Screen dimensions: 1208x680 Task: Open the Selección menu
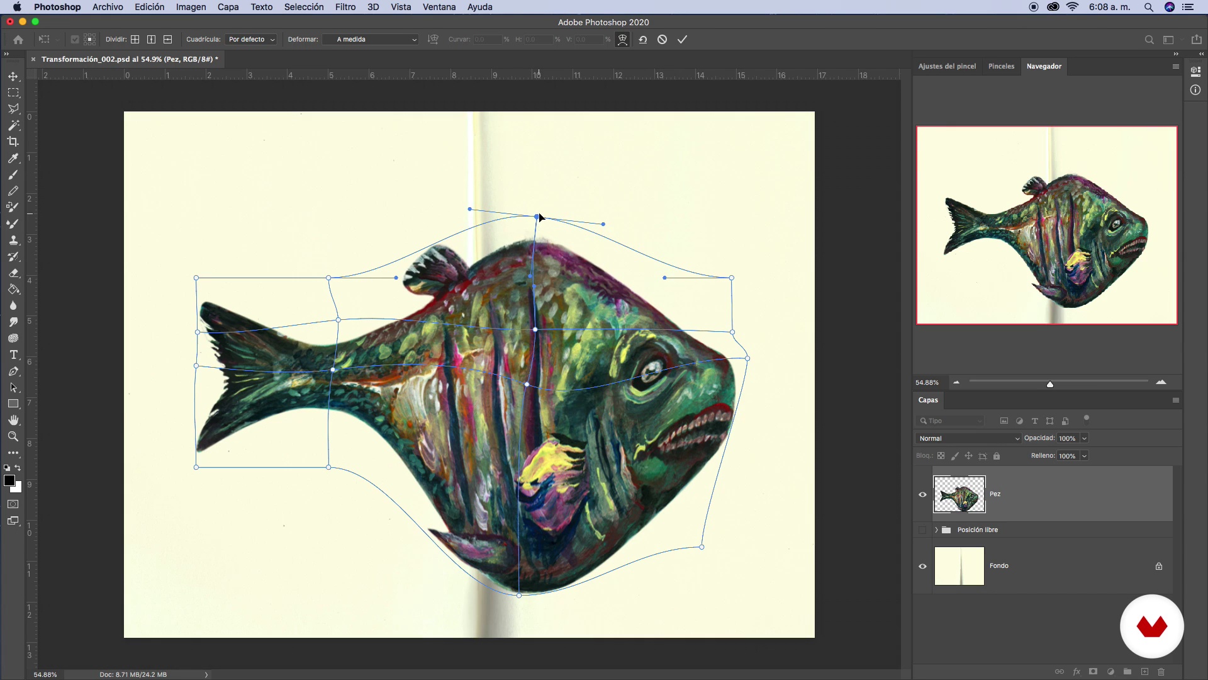[x=304, y=7]
